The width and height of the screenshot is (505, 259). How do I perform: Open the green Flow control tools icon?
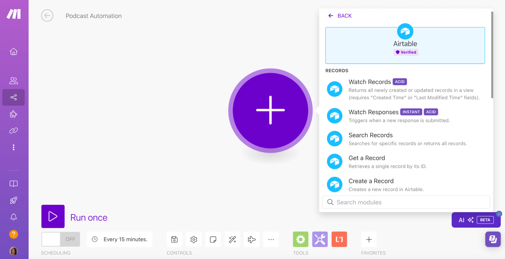pyautogui.click(x=301, y=239)
